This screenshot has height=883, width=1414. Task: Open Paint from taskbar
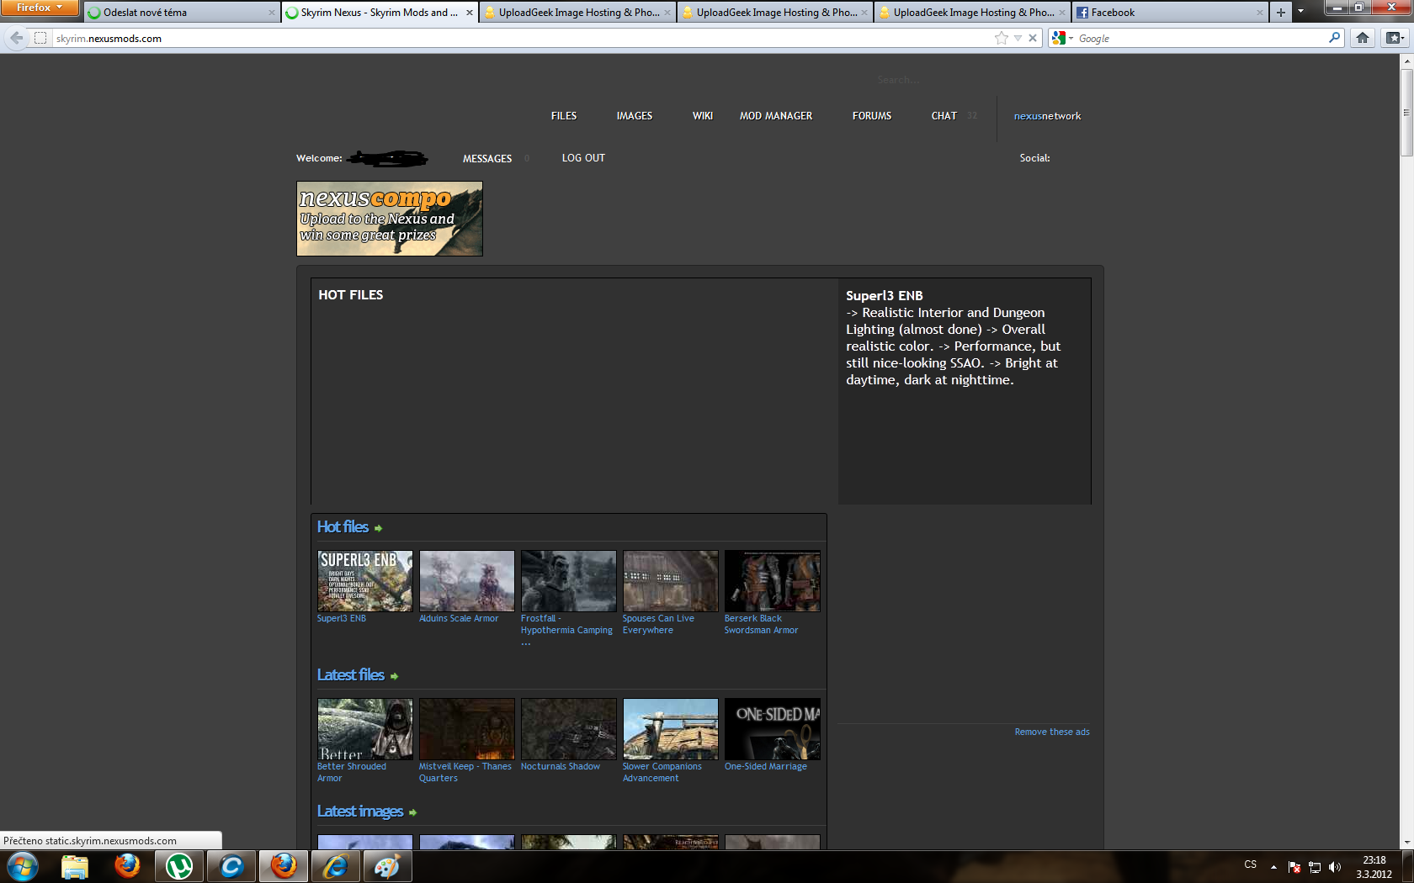[387, 866]
